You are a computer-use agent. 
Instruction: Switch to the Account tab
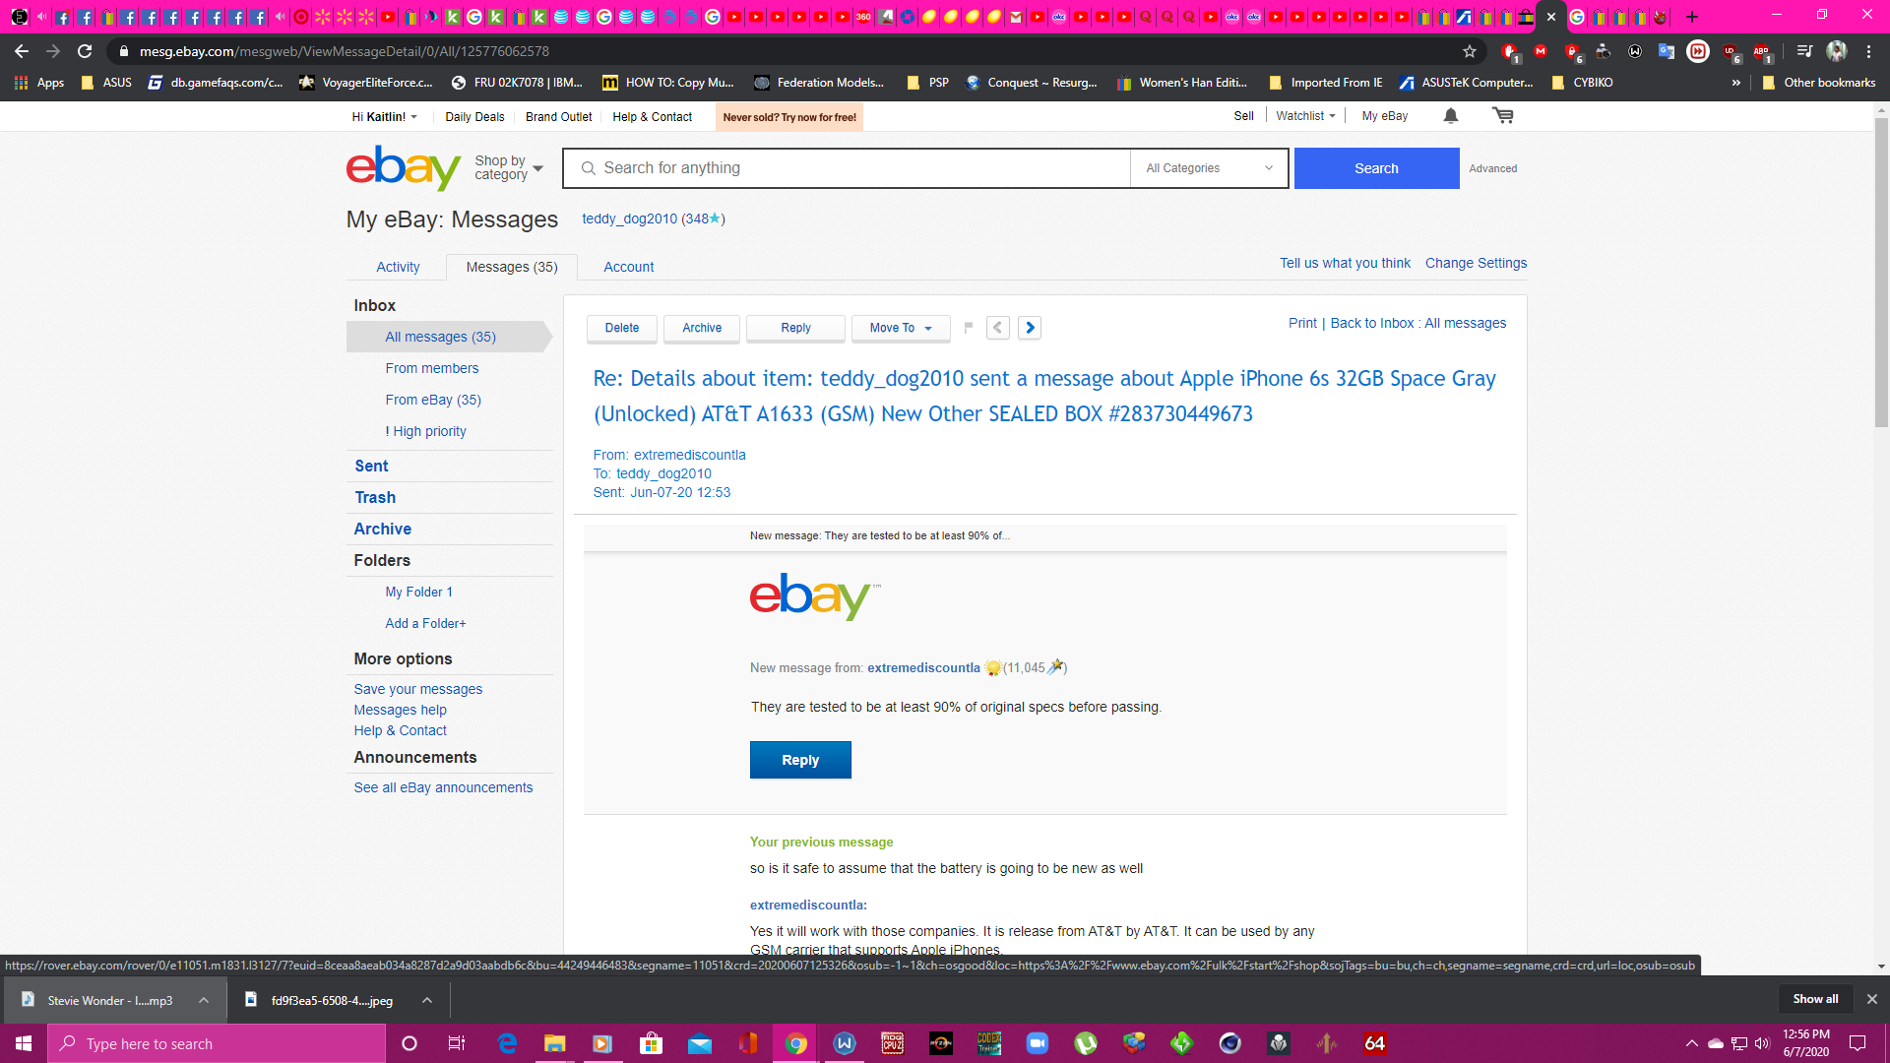coord(628,267)
